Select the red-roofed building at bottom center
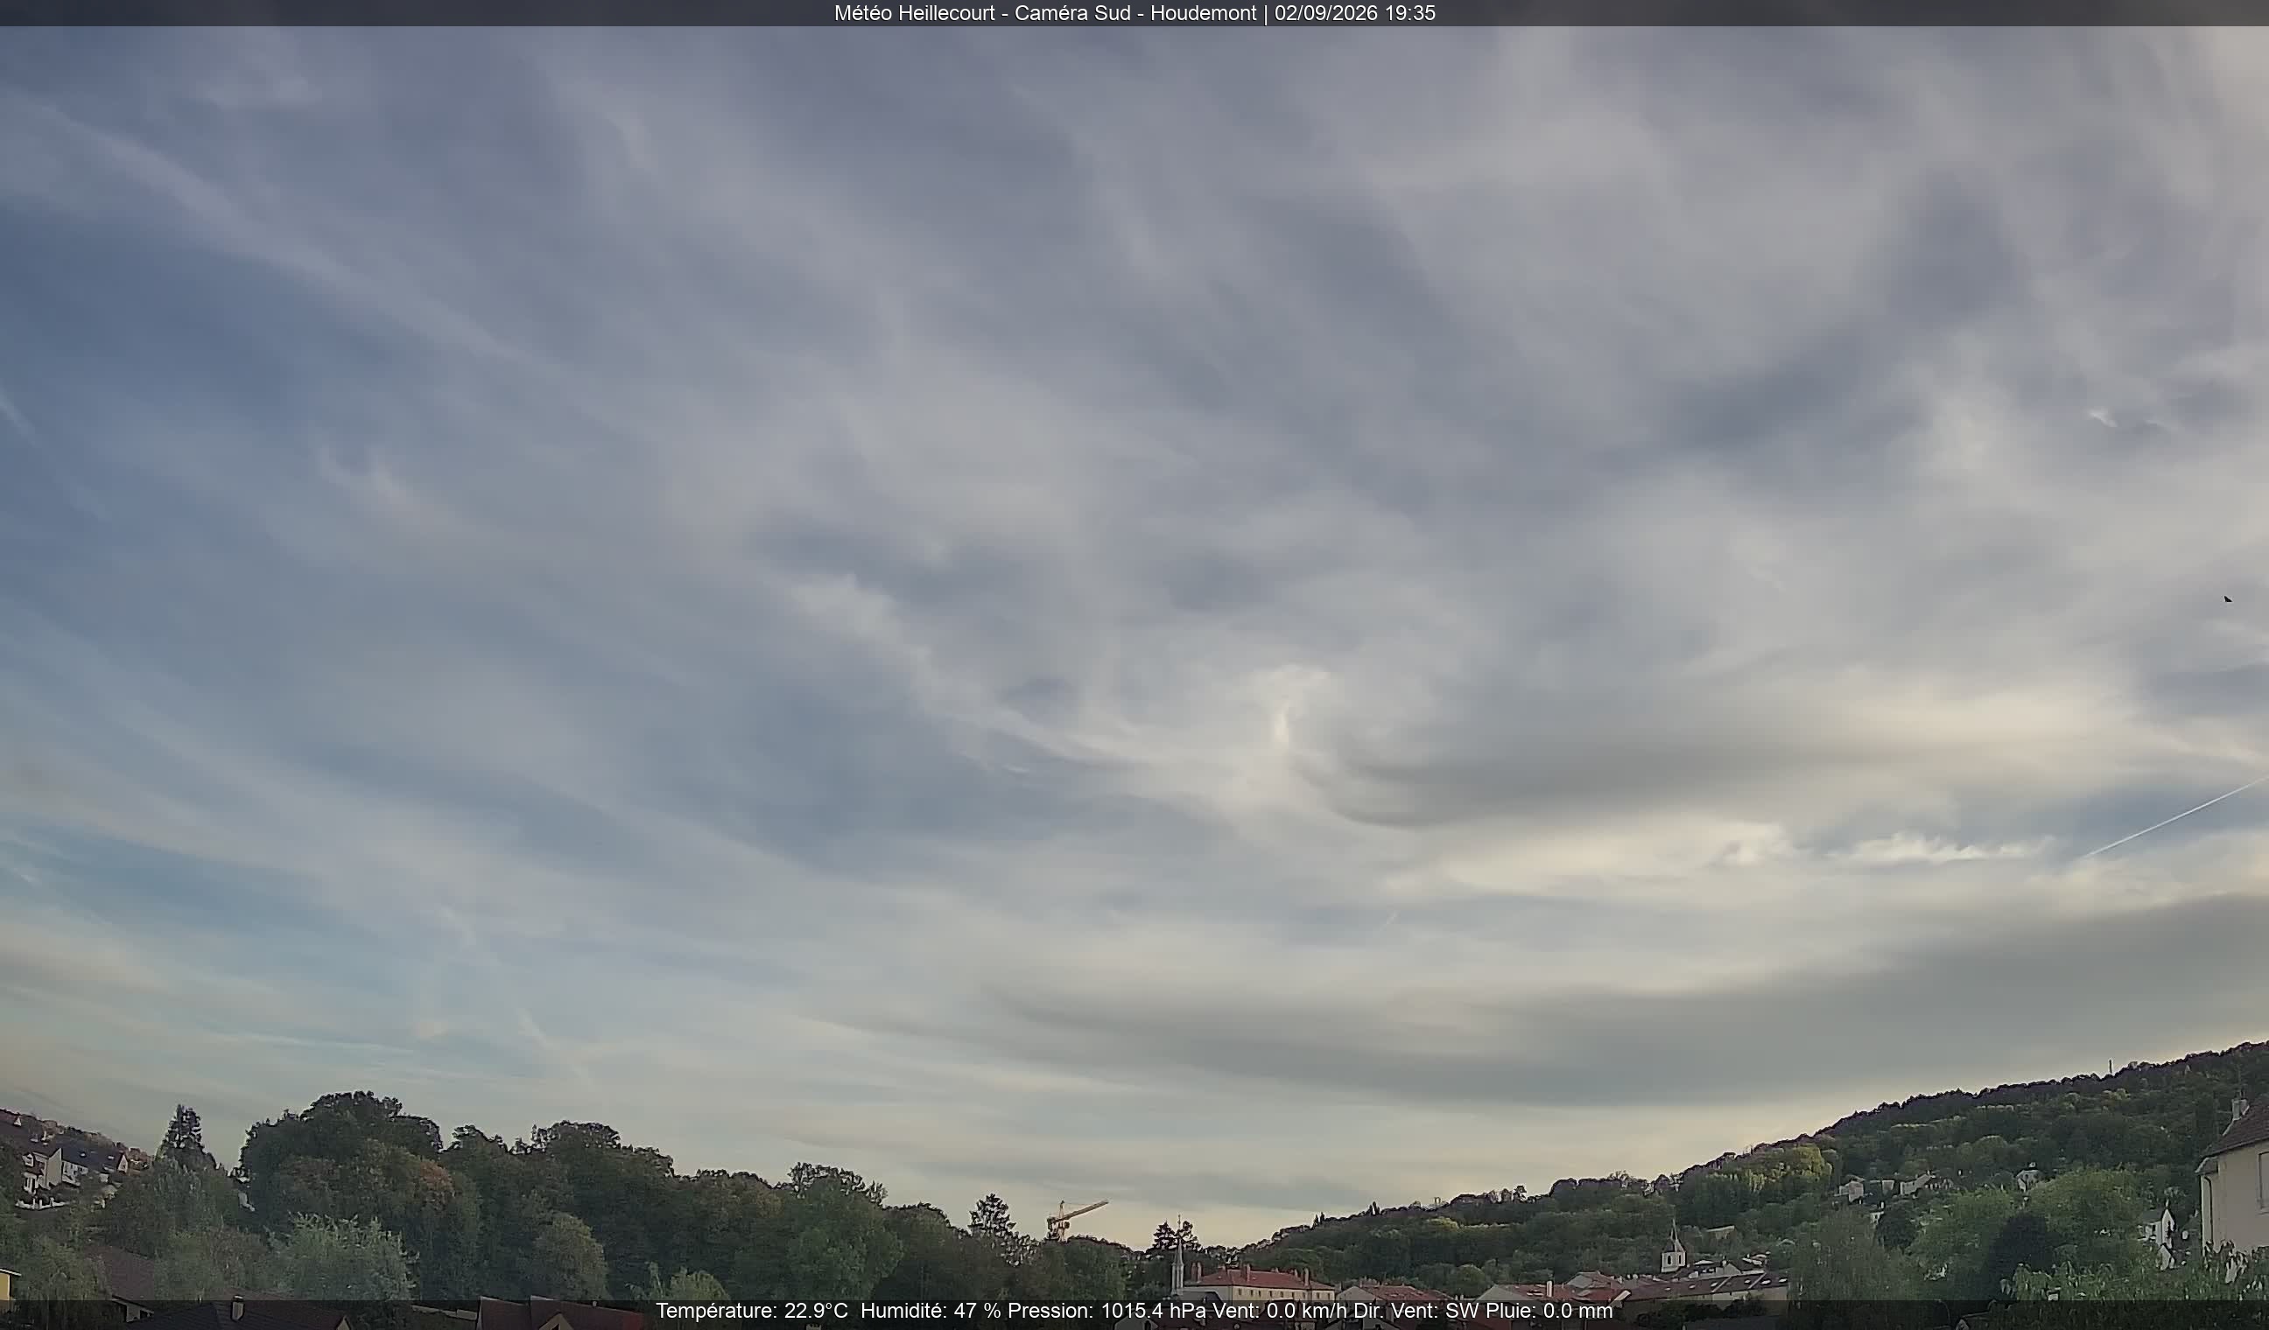 [x=1261, y=1284]
